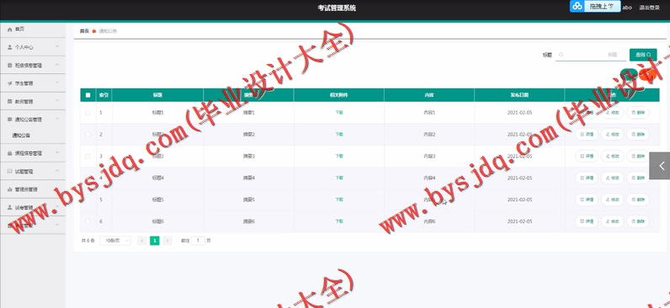Viewport: 670px width, 308px height.
Task: Click 删除 for row 3 (标题3)
Action: click(x=637, y=156)
